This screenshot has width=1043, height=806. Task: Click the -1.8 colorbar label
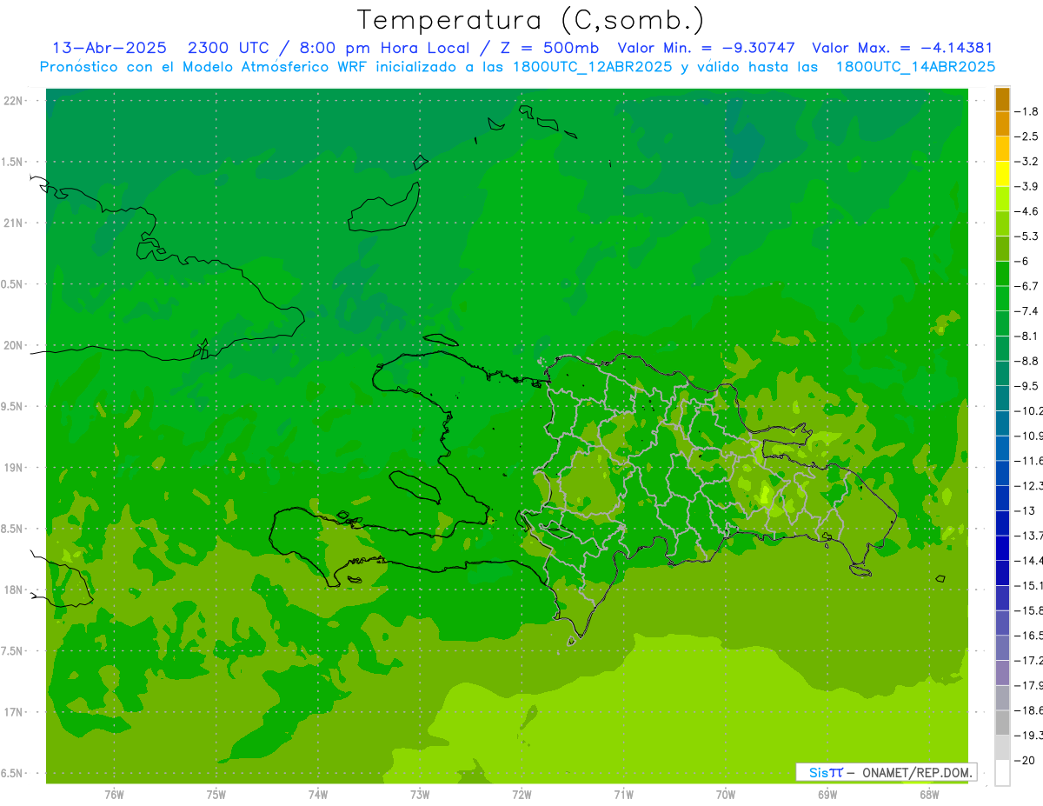(x=1027, y=111)
